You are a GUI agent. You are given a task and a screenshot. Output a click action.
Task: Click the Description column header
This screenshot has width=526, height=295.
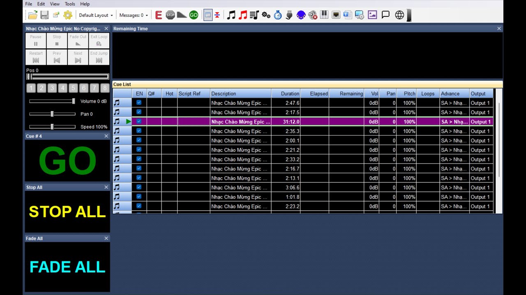tap(240, 93)
